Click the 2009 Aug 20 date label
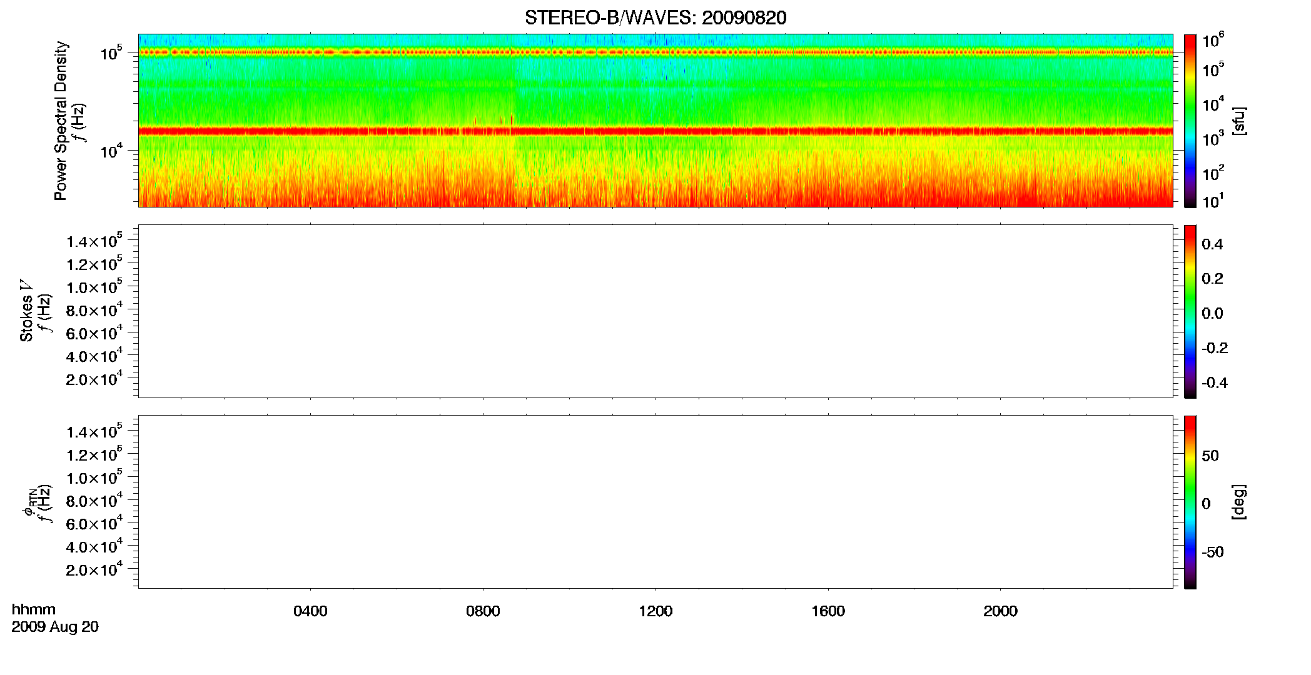This screenshot has width=1311, height=675. click(x=55, y=627)
